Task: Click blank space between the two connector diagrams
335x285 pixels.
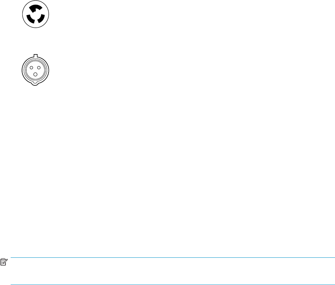Action: coord(36,41)
